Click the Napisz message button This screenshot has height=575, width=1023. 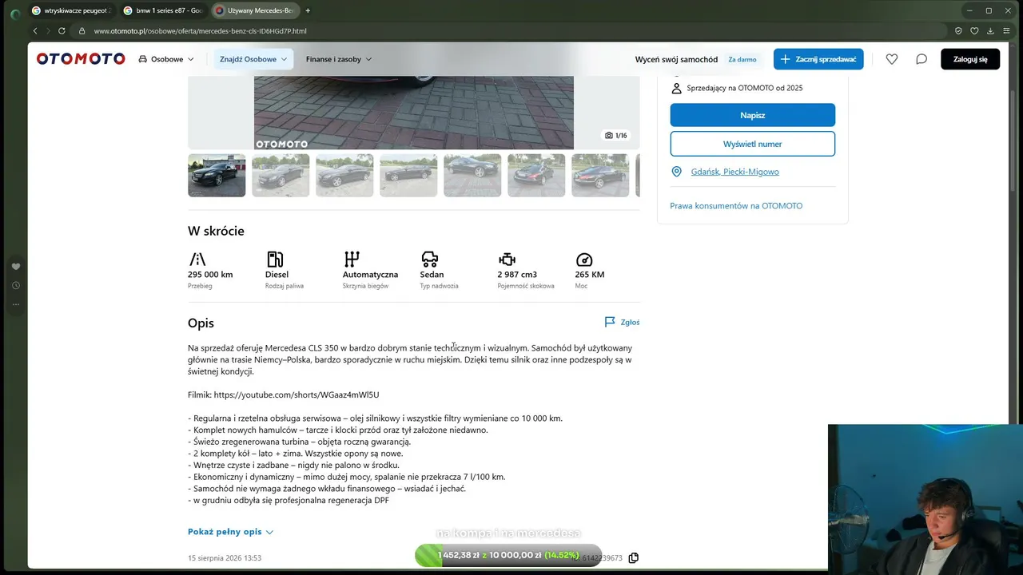[x=752, y=115]
